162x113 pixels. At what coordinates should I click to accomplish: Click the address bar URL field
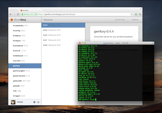(77, 14)
